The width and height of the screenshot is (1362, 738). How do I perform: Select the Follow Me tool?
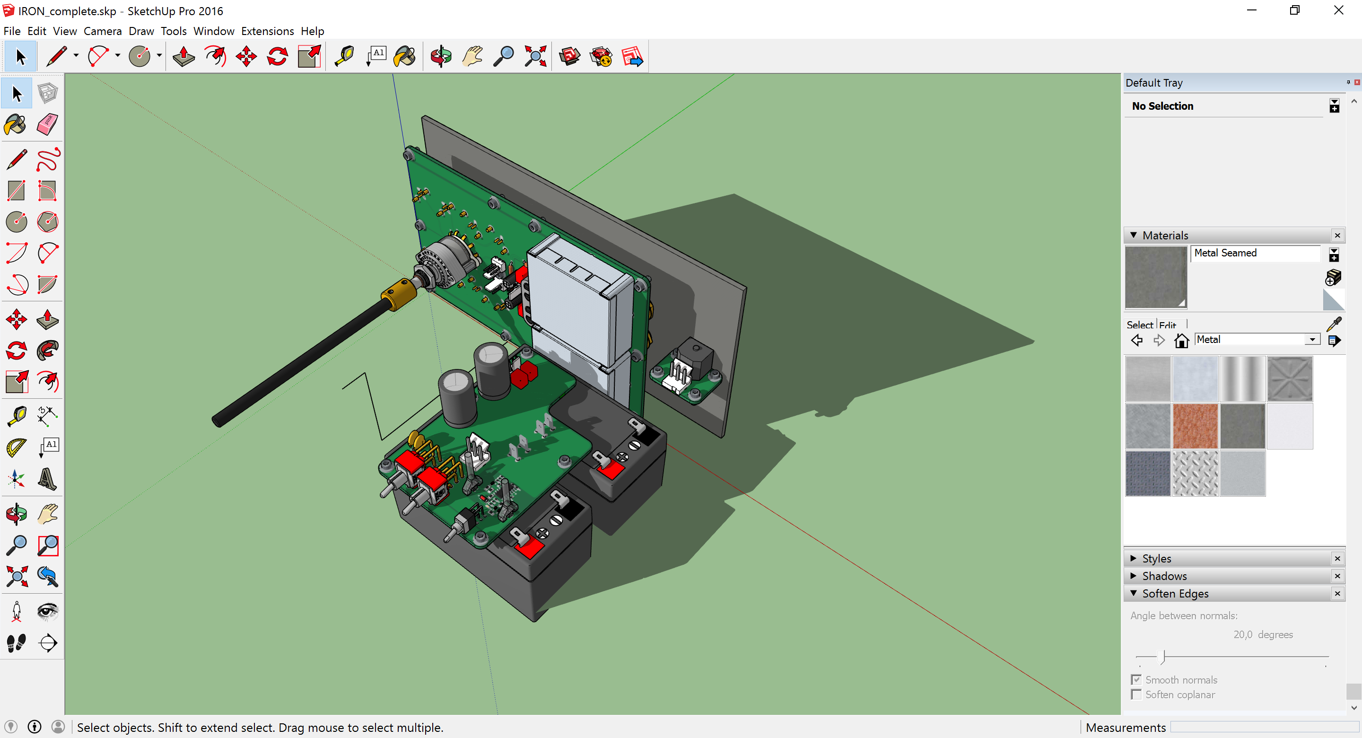click(x=48, y=350)
